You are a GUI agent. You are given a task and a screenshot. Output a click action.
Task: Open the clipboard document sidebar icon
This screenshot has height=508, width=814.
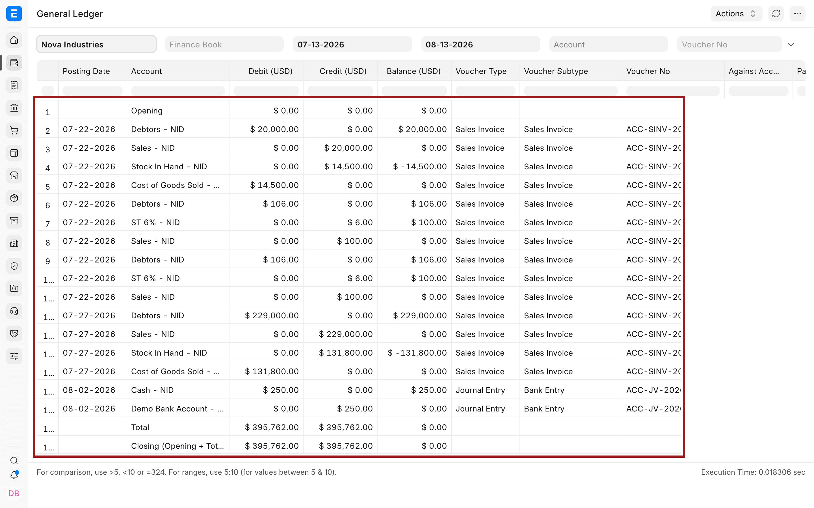[x=14, y=85]
